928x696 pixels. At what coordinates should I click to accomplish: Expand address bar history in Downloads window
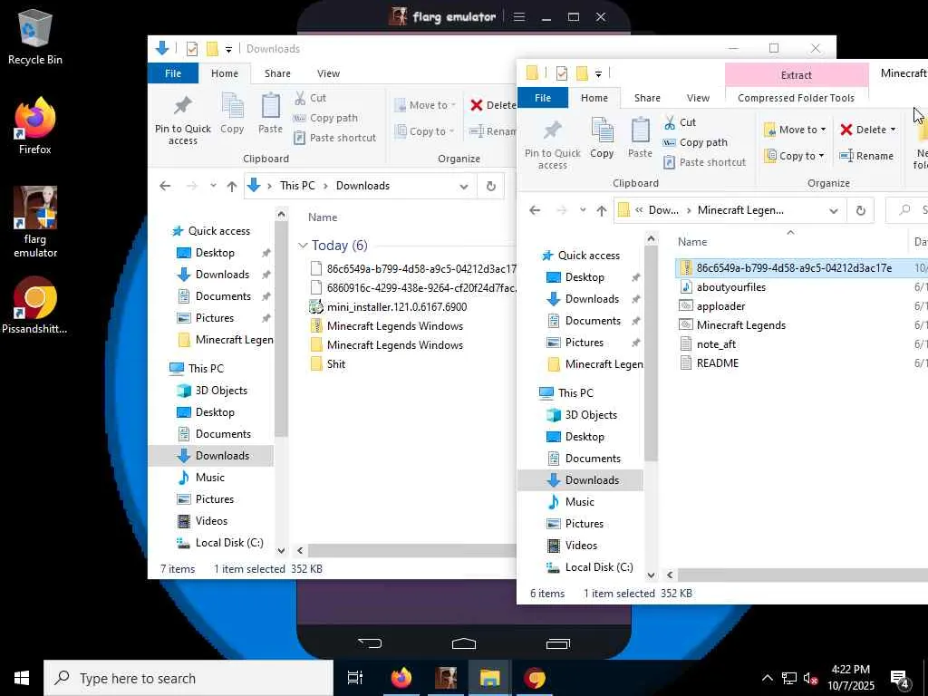[463, 187]
